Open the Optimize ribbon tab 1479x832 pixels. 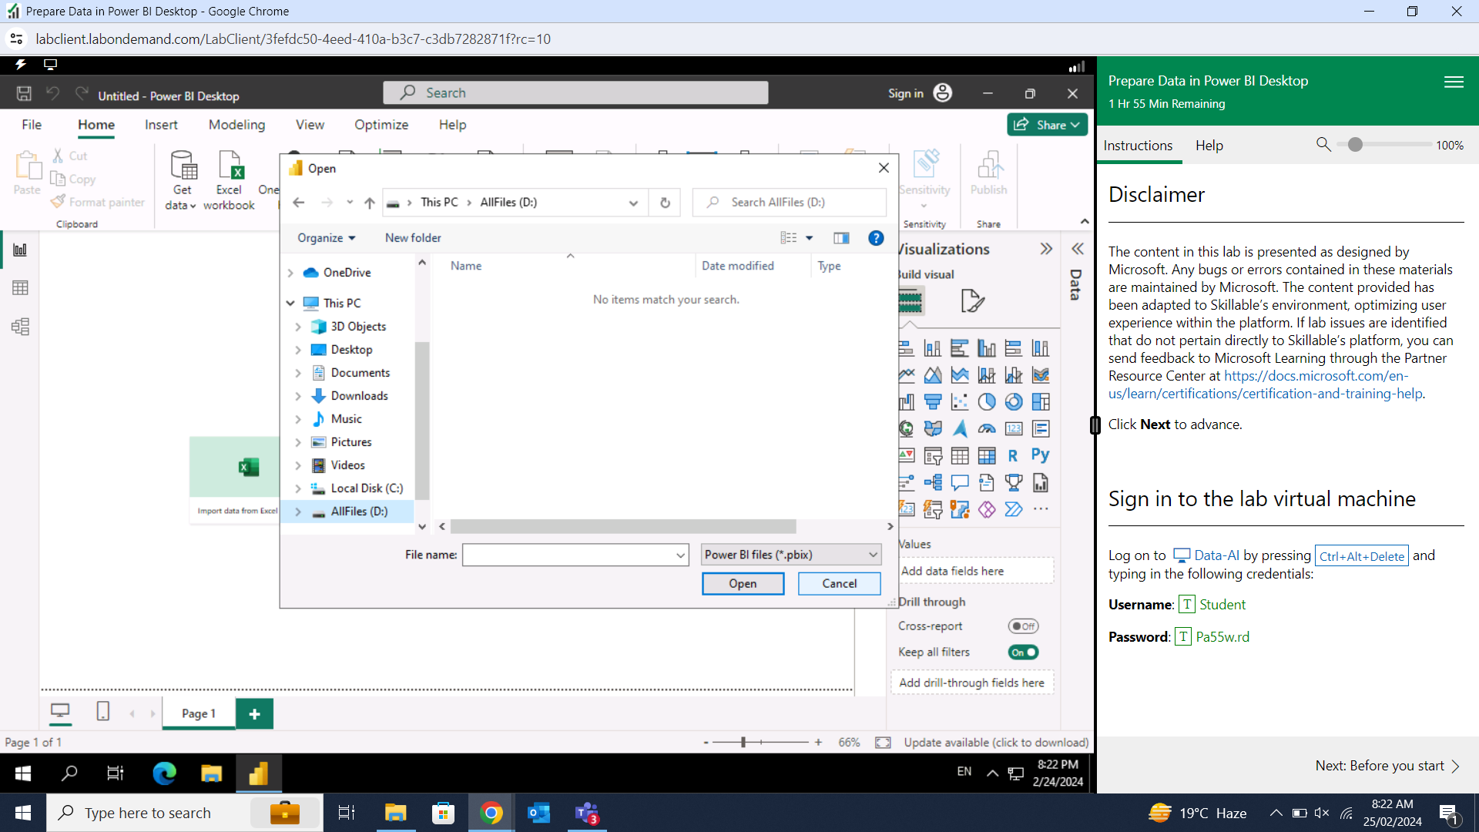click(381, 125)
